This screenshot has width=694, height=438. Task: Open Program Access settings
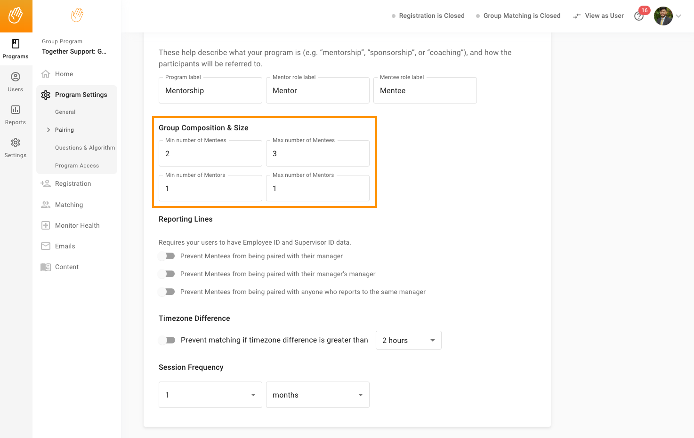tap(77, 166)
